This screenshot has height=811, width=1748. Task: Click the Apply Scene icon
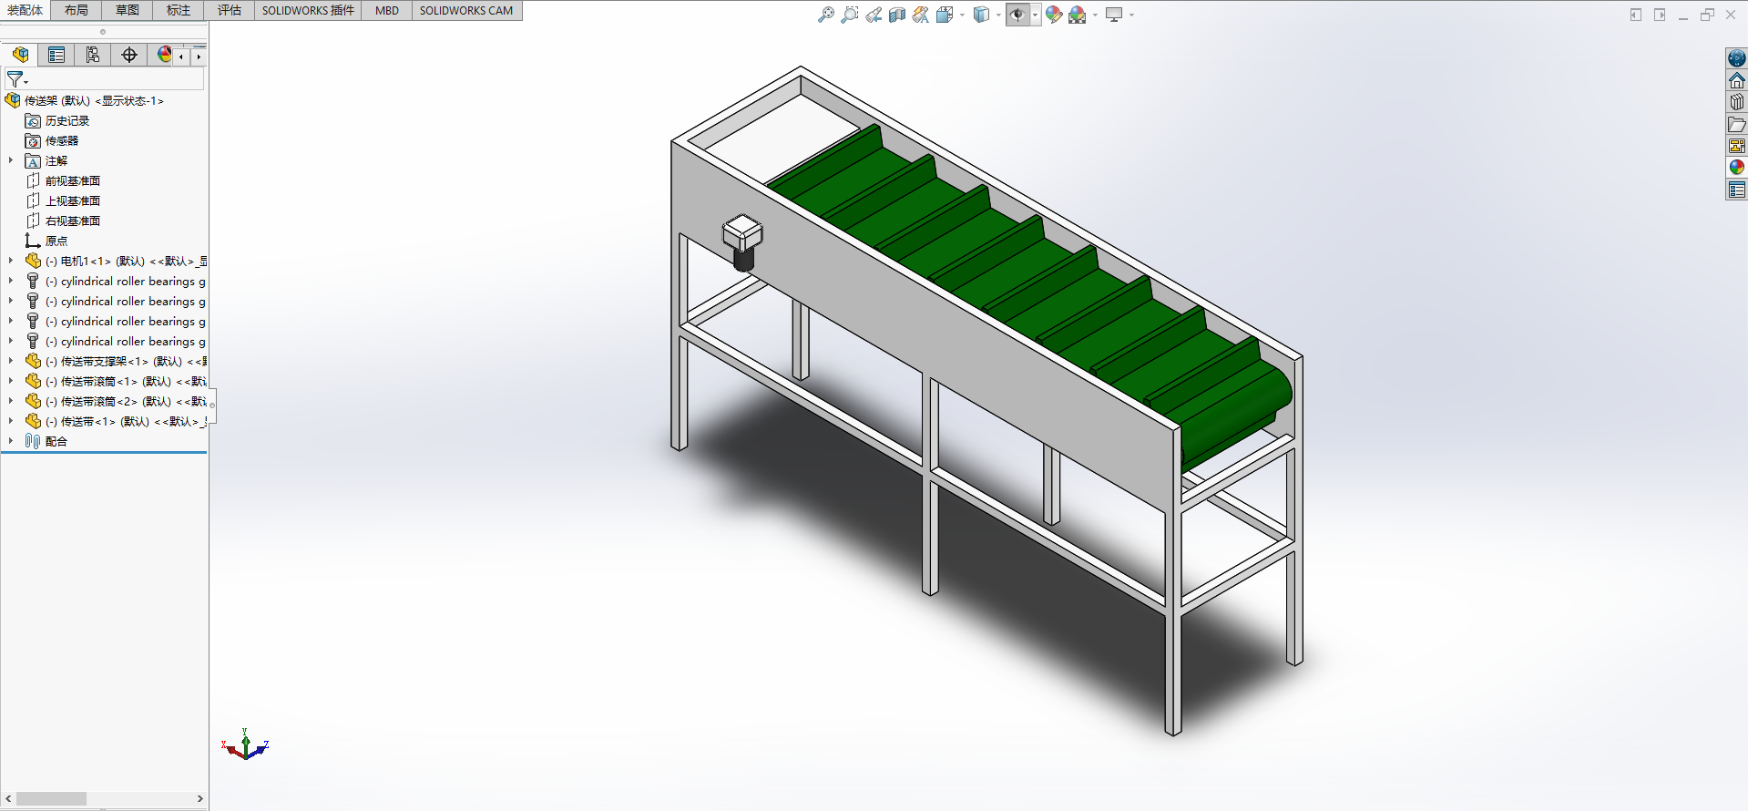[1078, 15]
